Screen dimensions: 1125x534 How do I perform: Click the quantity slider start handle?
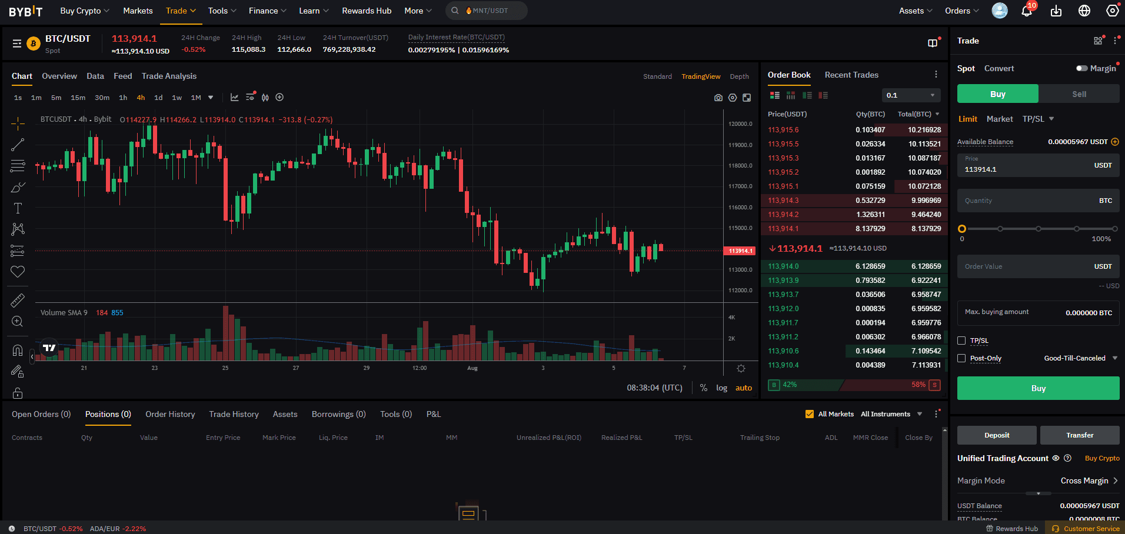tap(962, 229)
